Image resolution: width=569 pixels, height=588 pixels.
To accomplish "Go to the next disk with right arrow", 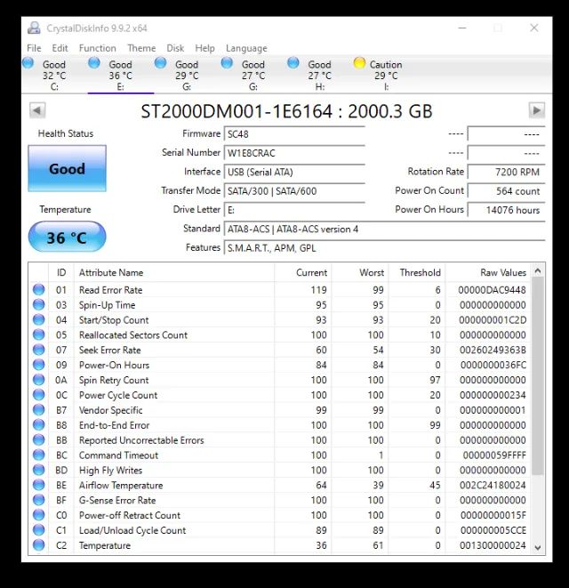I will click(537, 110).
